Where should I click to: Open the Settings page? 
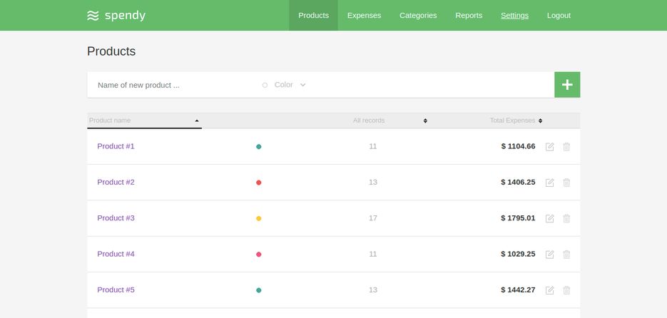[x=515, y=15]
